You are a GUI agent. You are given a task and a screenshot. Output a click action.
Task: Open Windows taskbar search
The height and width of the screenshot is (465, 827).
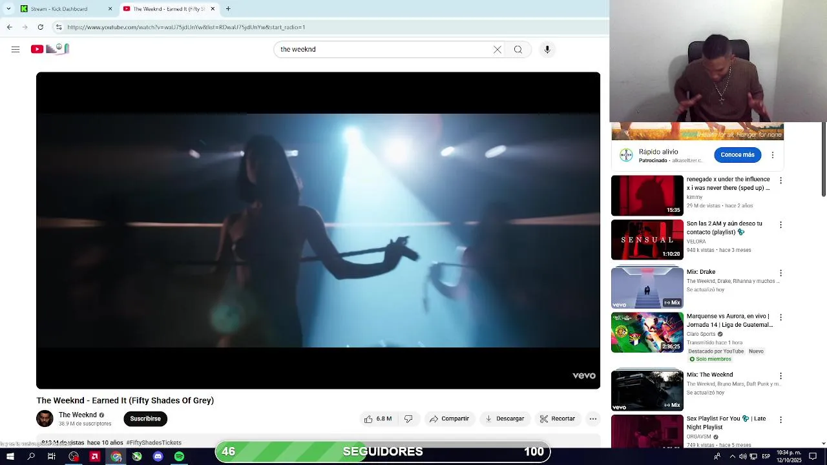click(x=31, y=457)
